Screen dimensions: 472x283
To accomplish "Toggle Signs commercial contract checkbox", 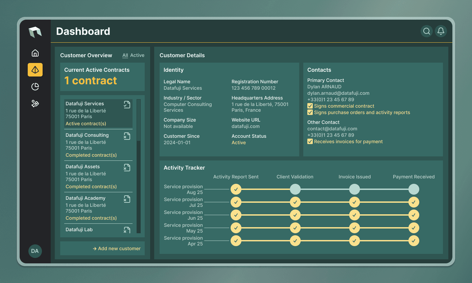I will point(310,106).
